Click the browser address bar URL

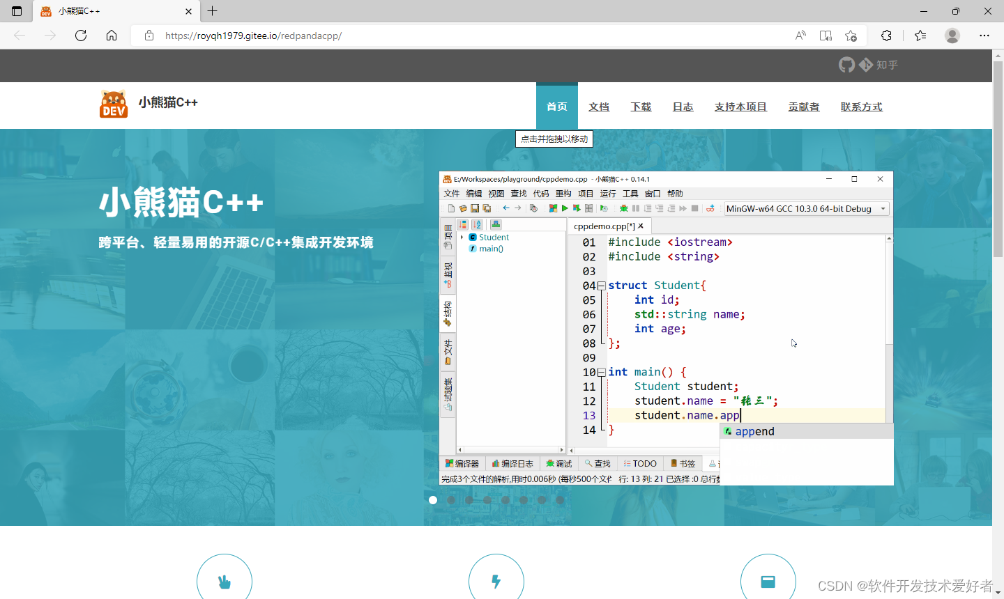253,36
